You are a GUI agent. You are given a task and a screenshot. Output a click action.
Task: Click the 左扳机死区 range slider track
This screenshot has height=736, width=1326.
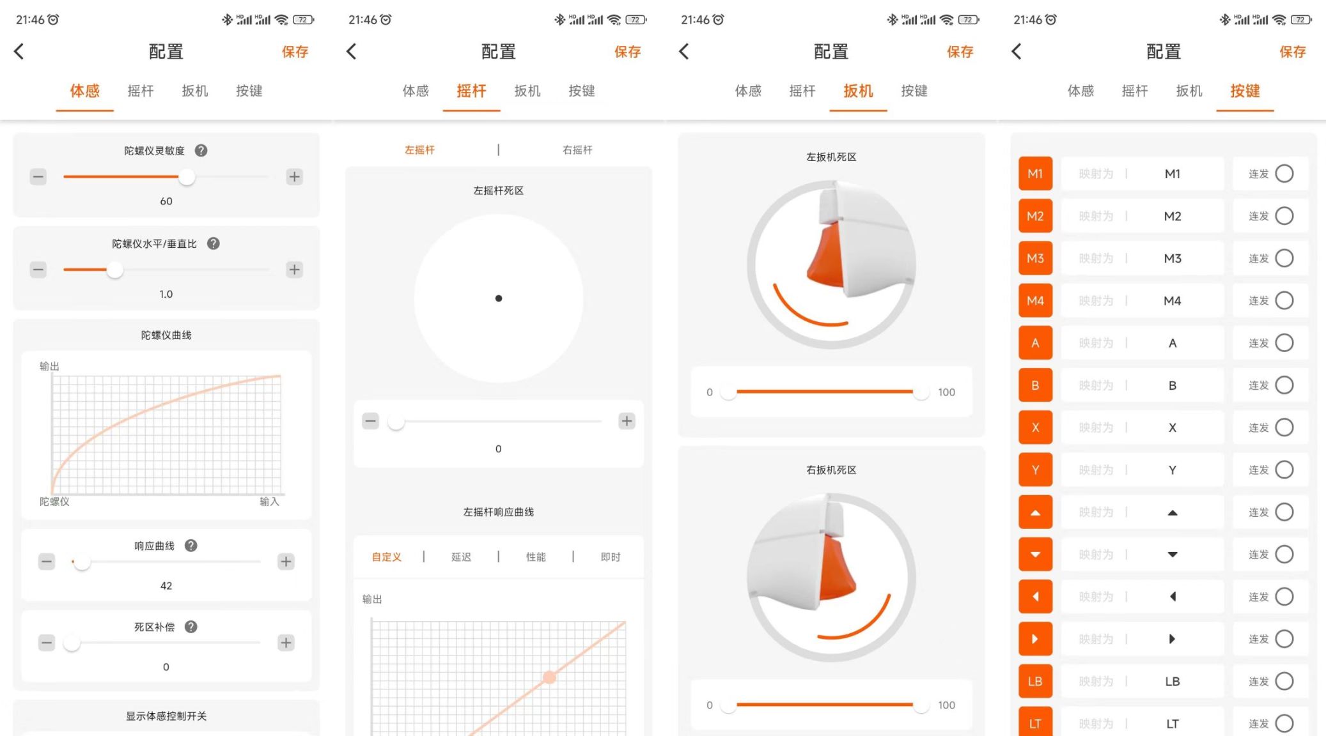click(825, 392)
